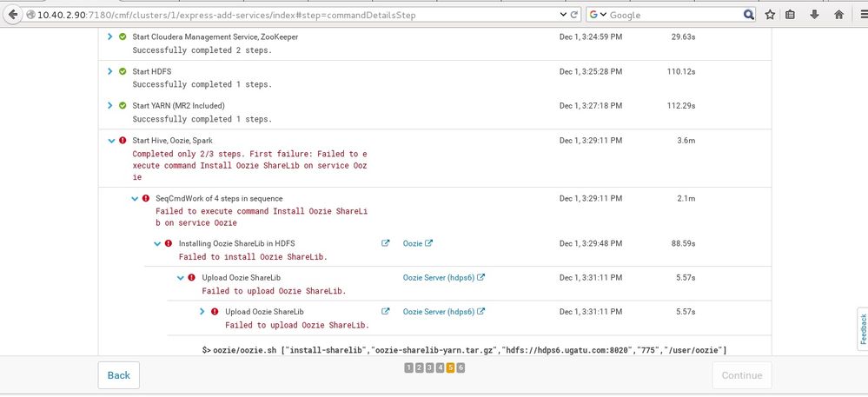Jump to wizard step 6

tap(461, 367)
